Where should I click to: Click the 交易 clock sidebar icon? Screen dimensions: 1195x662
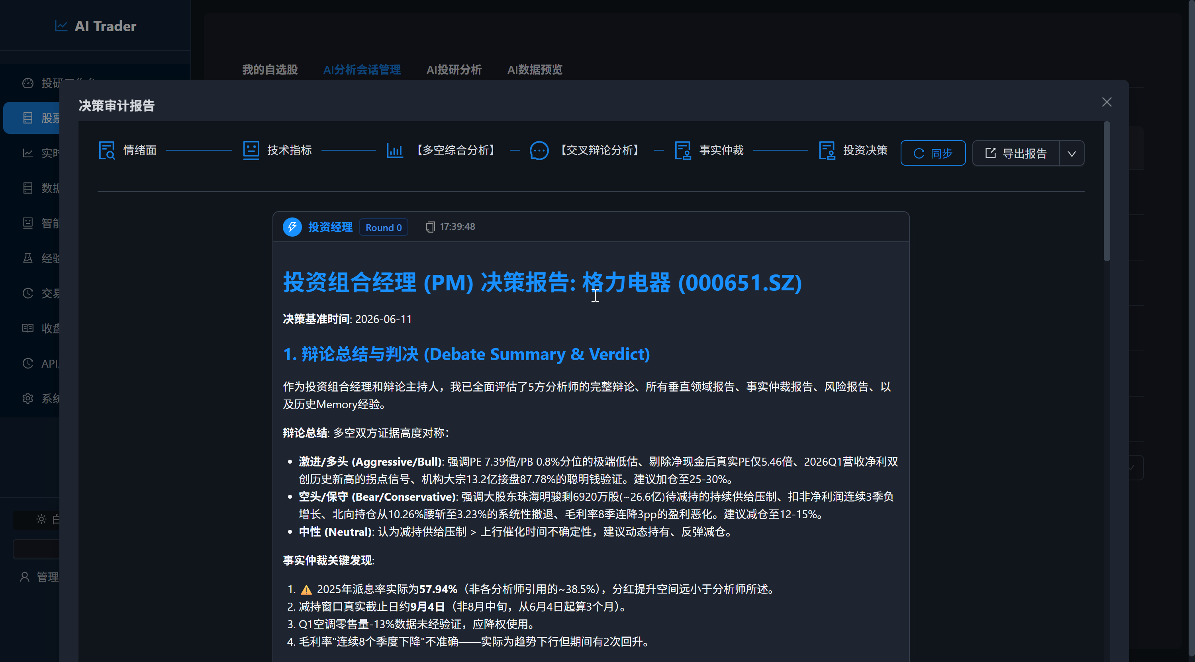click(x=28, y=293)
